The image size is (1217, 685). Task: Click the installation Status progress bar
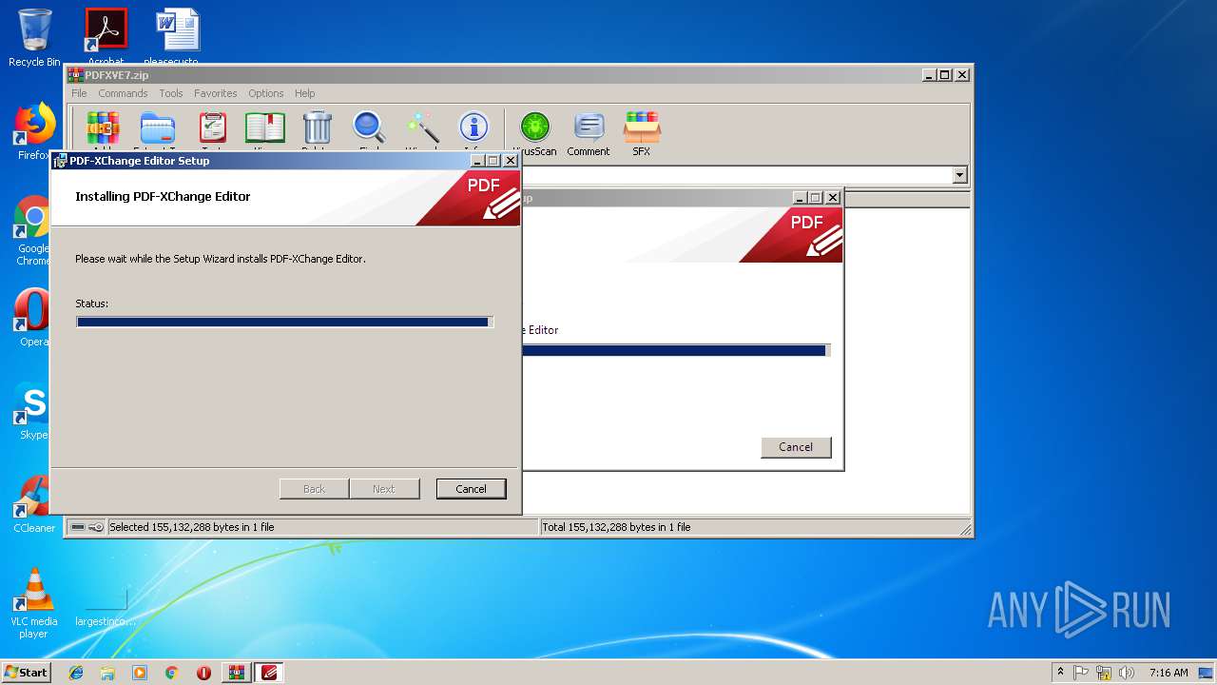pyautogui.click(x=285, y=323)
